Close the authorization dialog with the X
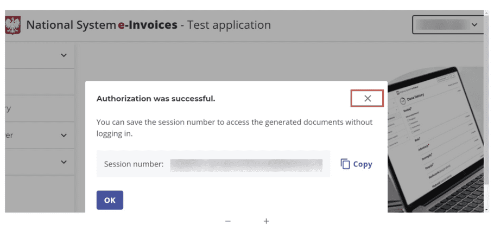Screen dimensions: 494x225 (368, 98)
